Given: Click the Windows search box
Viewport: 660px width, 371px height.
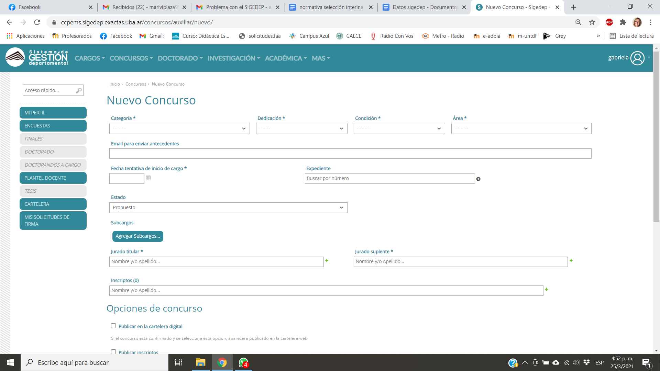Looking at the screenshot, I should [95, 362].
